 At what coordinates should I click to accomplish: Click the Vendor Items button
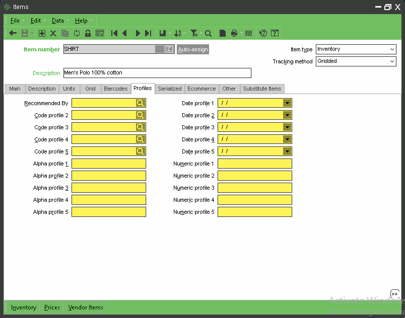[x=86, y=307]
